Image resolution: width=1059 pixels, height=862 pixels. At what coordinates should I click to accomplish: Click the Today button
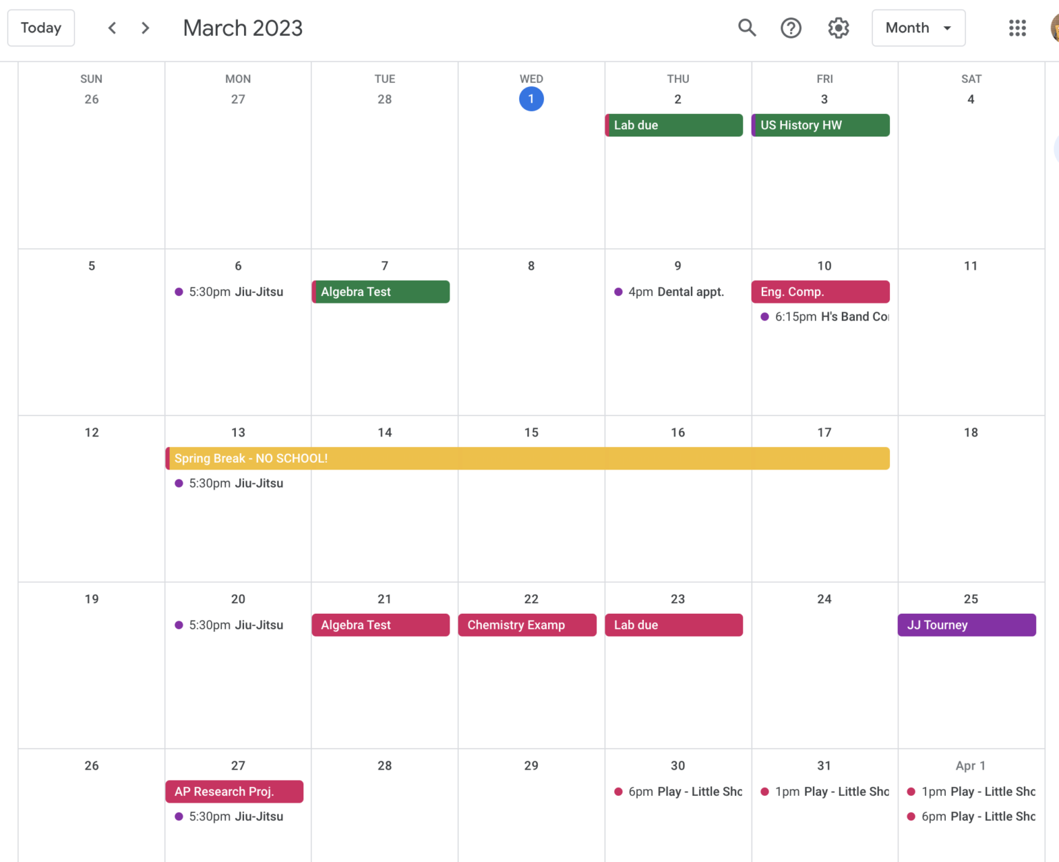[x=41, y=28]
